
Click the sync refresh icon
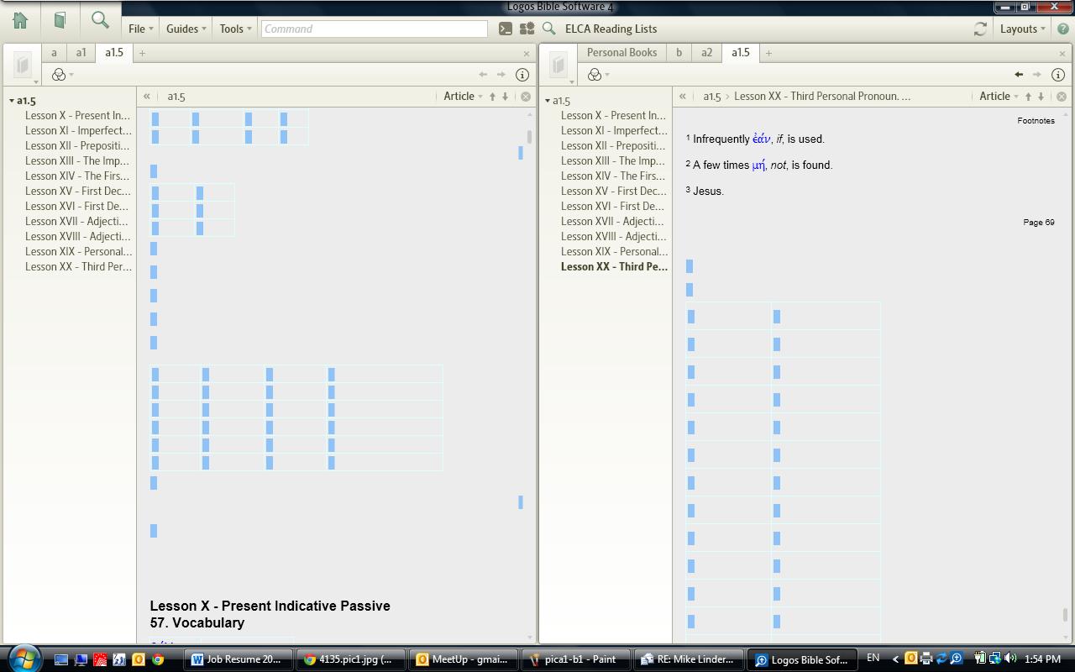pos(979,29)
